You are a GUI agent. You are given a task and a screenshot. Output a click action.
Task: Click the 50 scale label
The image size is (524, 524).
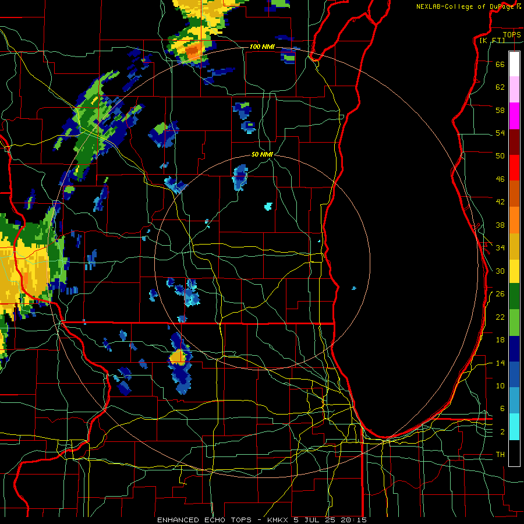(x=500, y=155)
